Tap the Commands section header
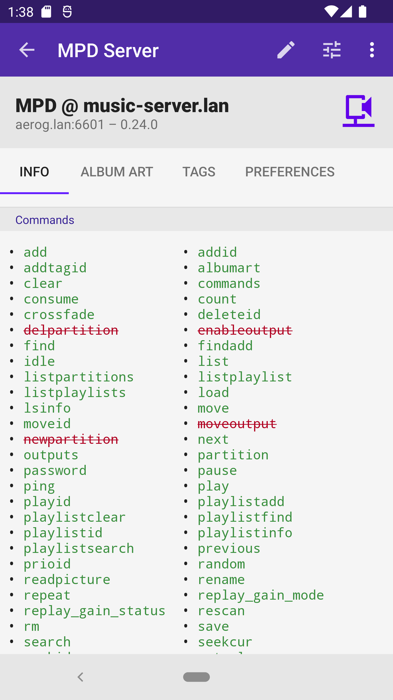The image size is (393, 700). coord(45,220)
